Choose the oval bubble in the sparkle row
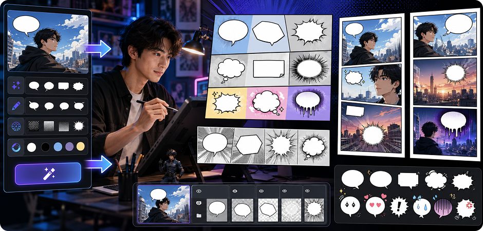Image resolution: width=483 pixels, height=231 pixels. pyautogui.click(x=34, y=86)
